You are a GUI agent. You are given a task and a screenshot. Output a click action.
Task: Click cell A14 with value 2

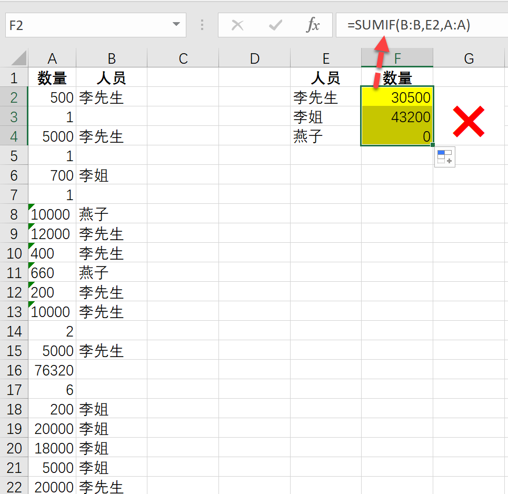pos(52,331)
